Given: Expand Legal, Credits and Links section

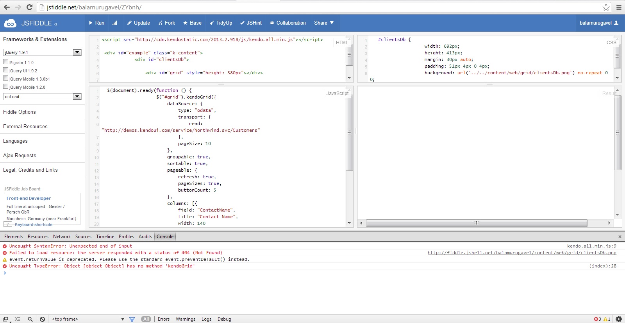Looking at the screenshot, I should [x=42, y=170].
